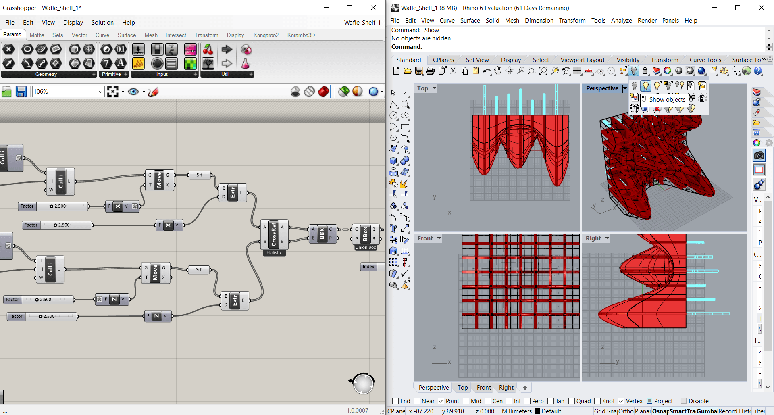Open the Rhino camera snapshot panel icon

(759, 156)
